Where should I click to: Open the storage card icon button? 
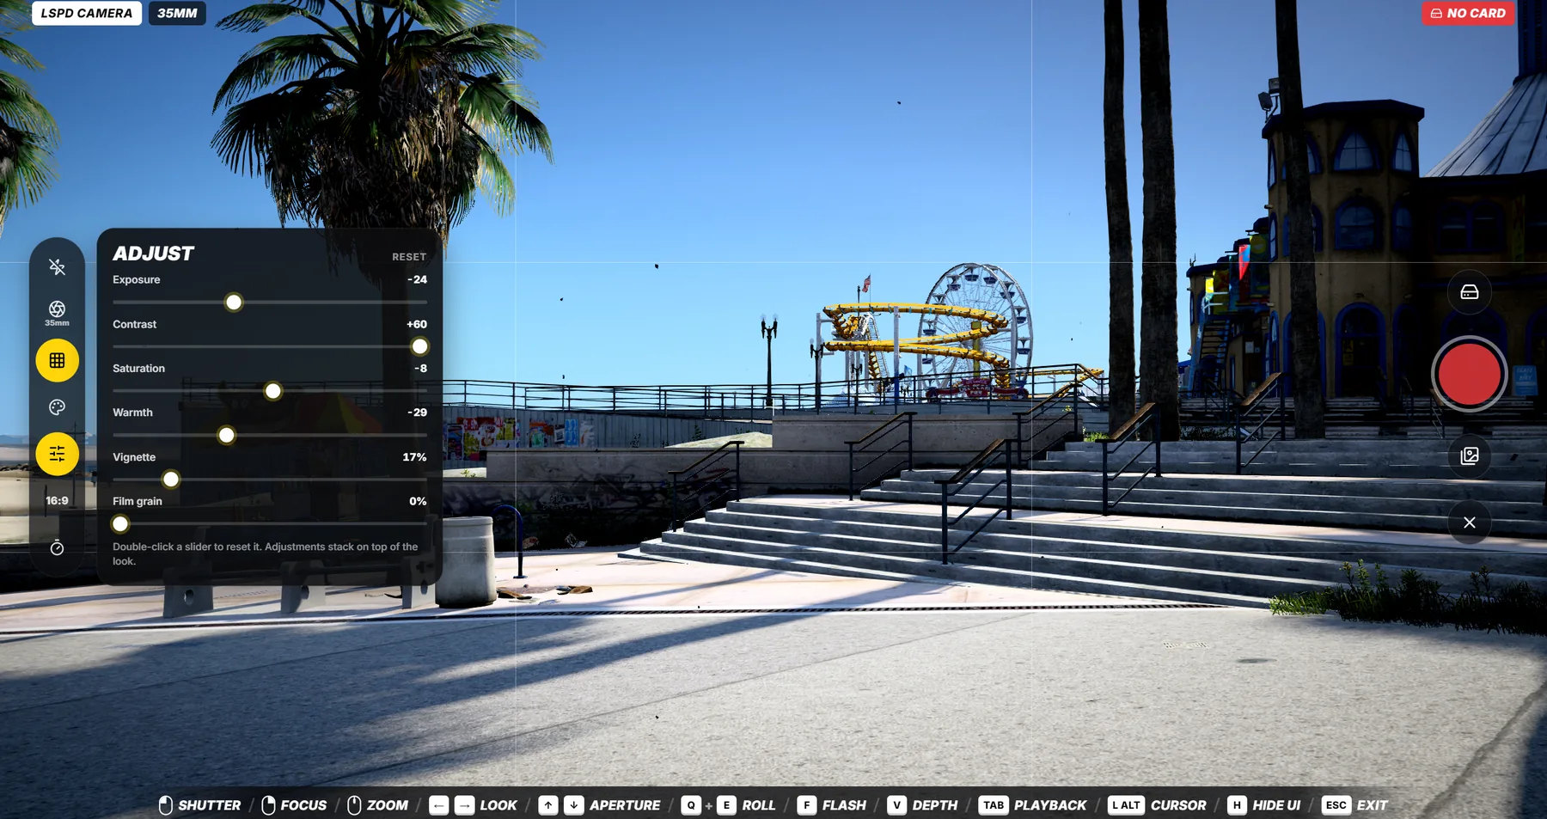pyautogui.click(x=1469, y=292)
